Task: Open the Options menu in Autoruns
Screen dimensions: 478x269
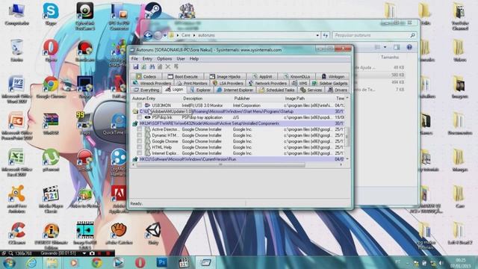Action: coord(164,58)
